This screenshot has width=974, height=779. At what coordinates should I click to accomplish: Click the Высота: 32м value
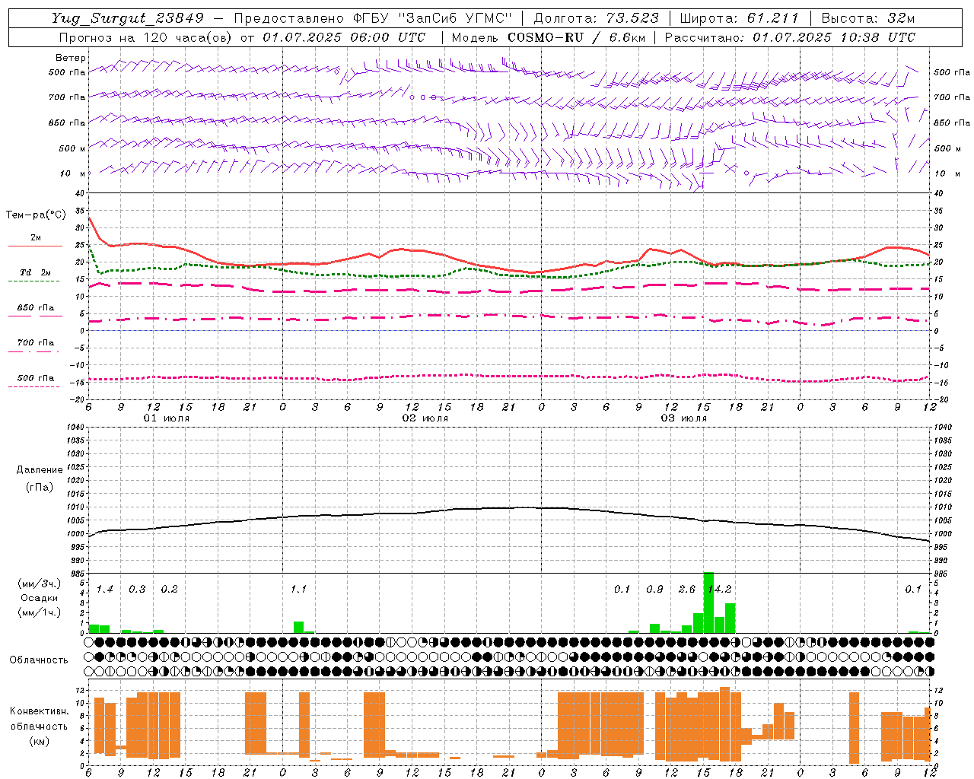[x=867, y=18]
